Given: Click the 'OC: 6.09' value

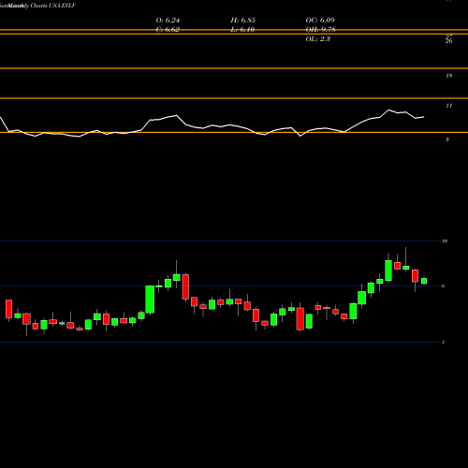Looking at the screenshot, I should [x=320, y=21].
